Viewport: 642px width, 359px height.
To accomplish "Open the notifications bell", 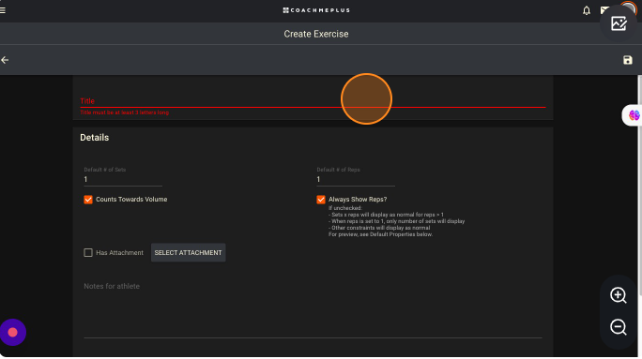I will 587,10.
